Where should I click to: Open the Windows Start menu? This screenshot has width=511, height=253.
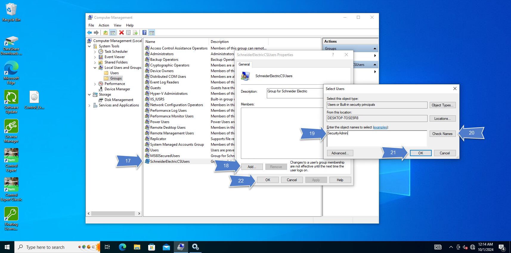point(7,247)
